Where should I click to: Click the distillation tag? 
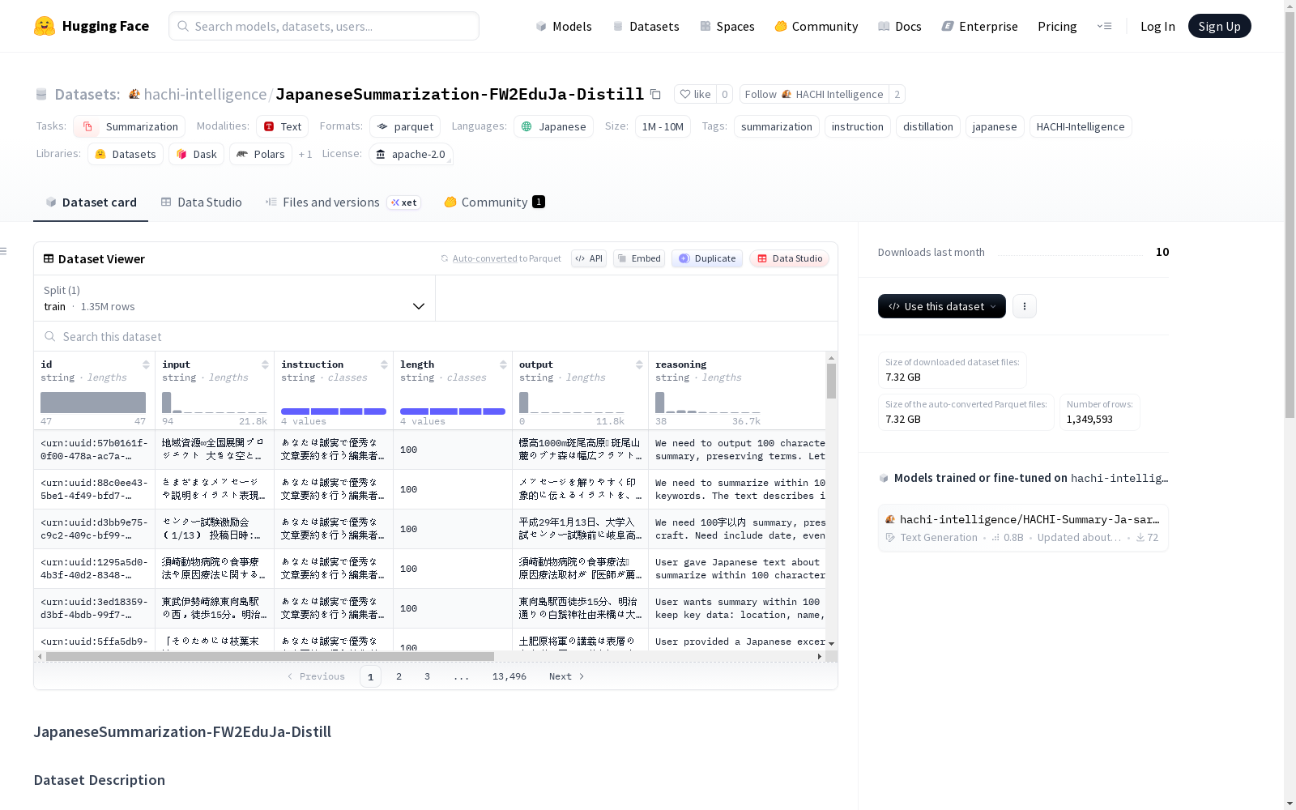coord(927,126)
